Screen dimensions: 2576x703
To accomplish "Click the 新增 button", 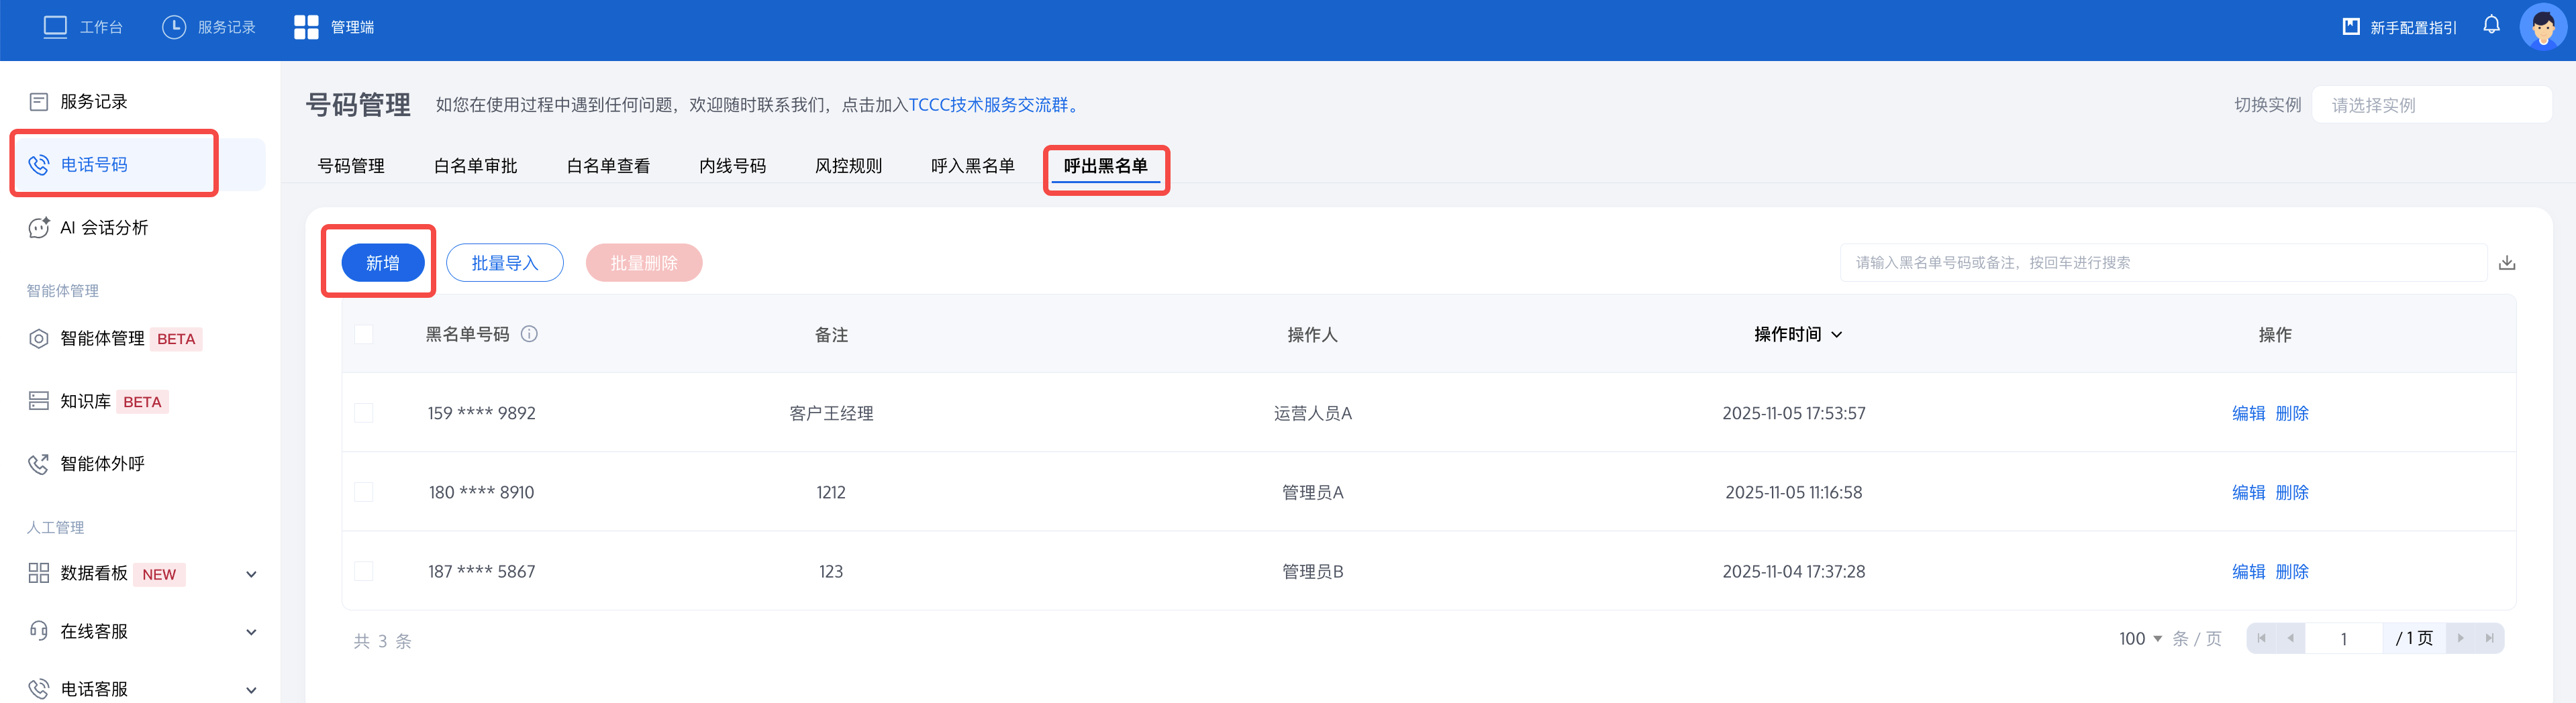I will (x=383, y=263).
